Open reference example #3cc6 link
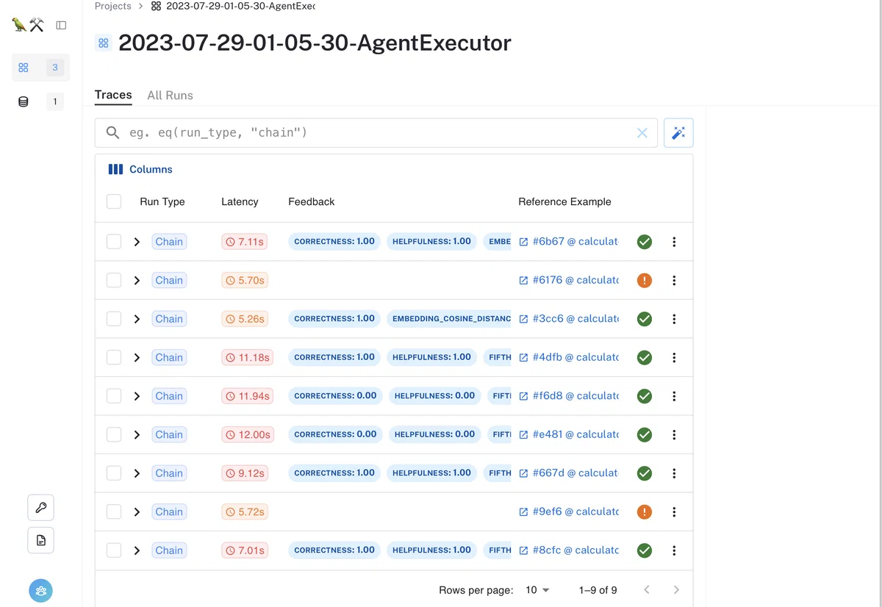 click(x=569, y=319)
